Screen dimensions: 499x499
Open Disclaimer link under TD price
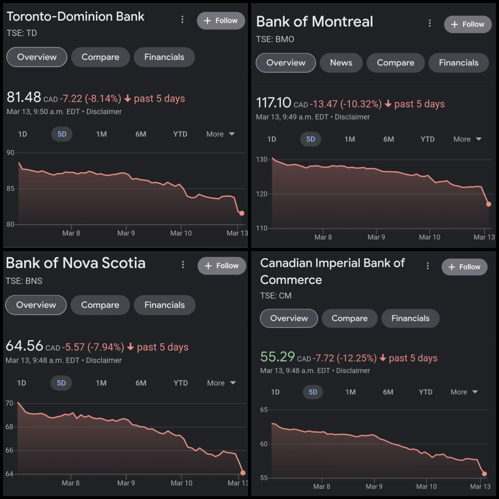pos(104,111)
